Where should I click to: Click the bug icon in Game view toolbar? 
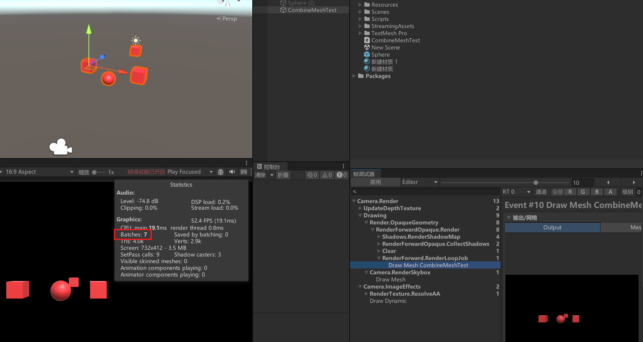click(221, 172)
